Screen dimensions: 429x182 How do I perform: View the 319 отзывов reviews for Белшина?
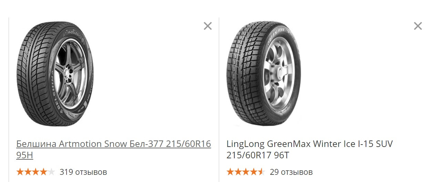(x=83, y=172)
